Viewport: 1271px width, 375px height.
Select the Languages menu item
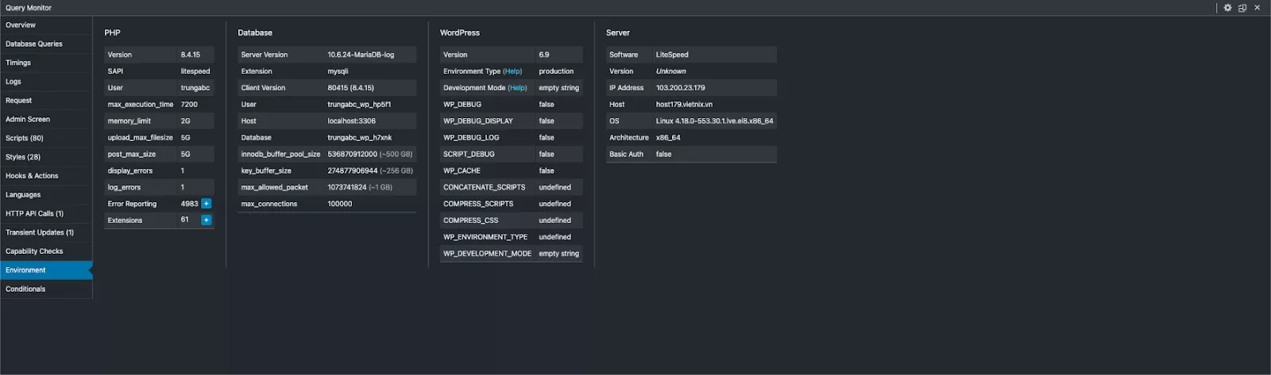click(x=46, y=195)
